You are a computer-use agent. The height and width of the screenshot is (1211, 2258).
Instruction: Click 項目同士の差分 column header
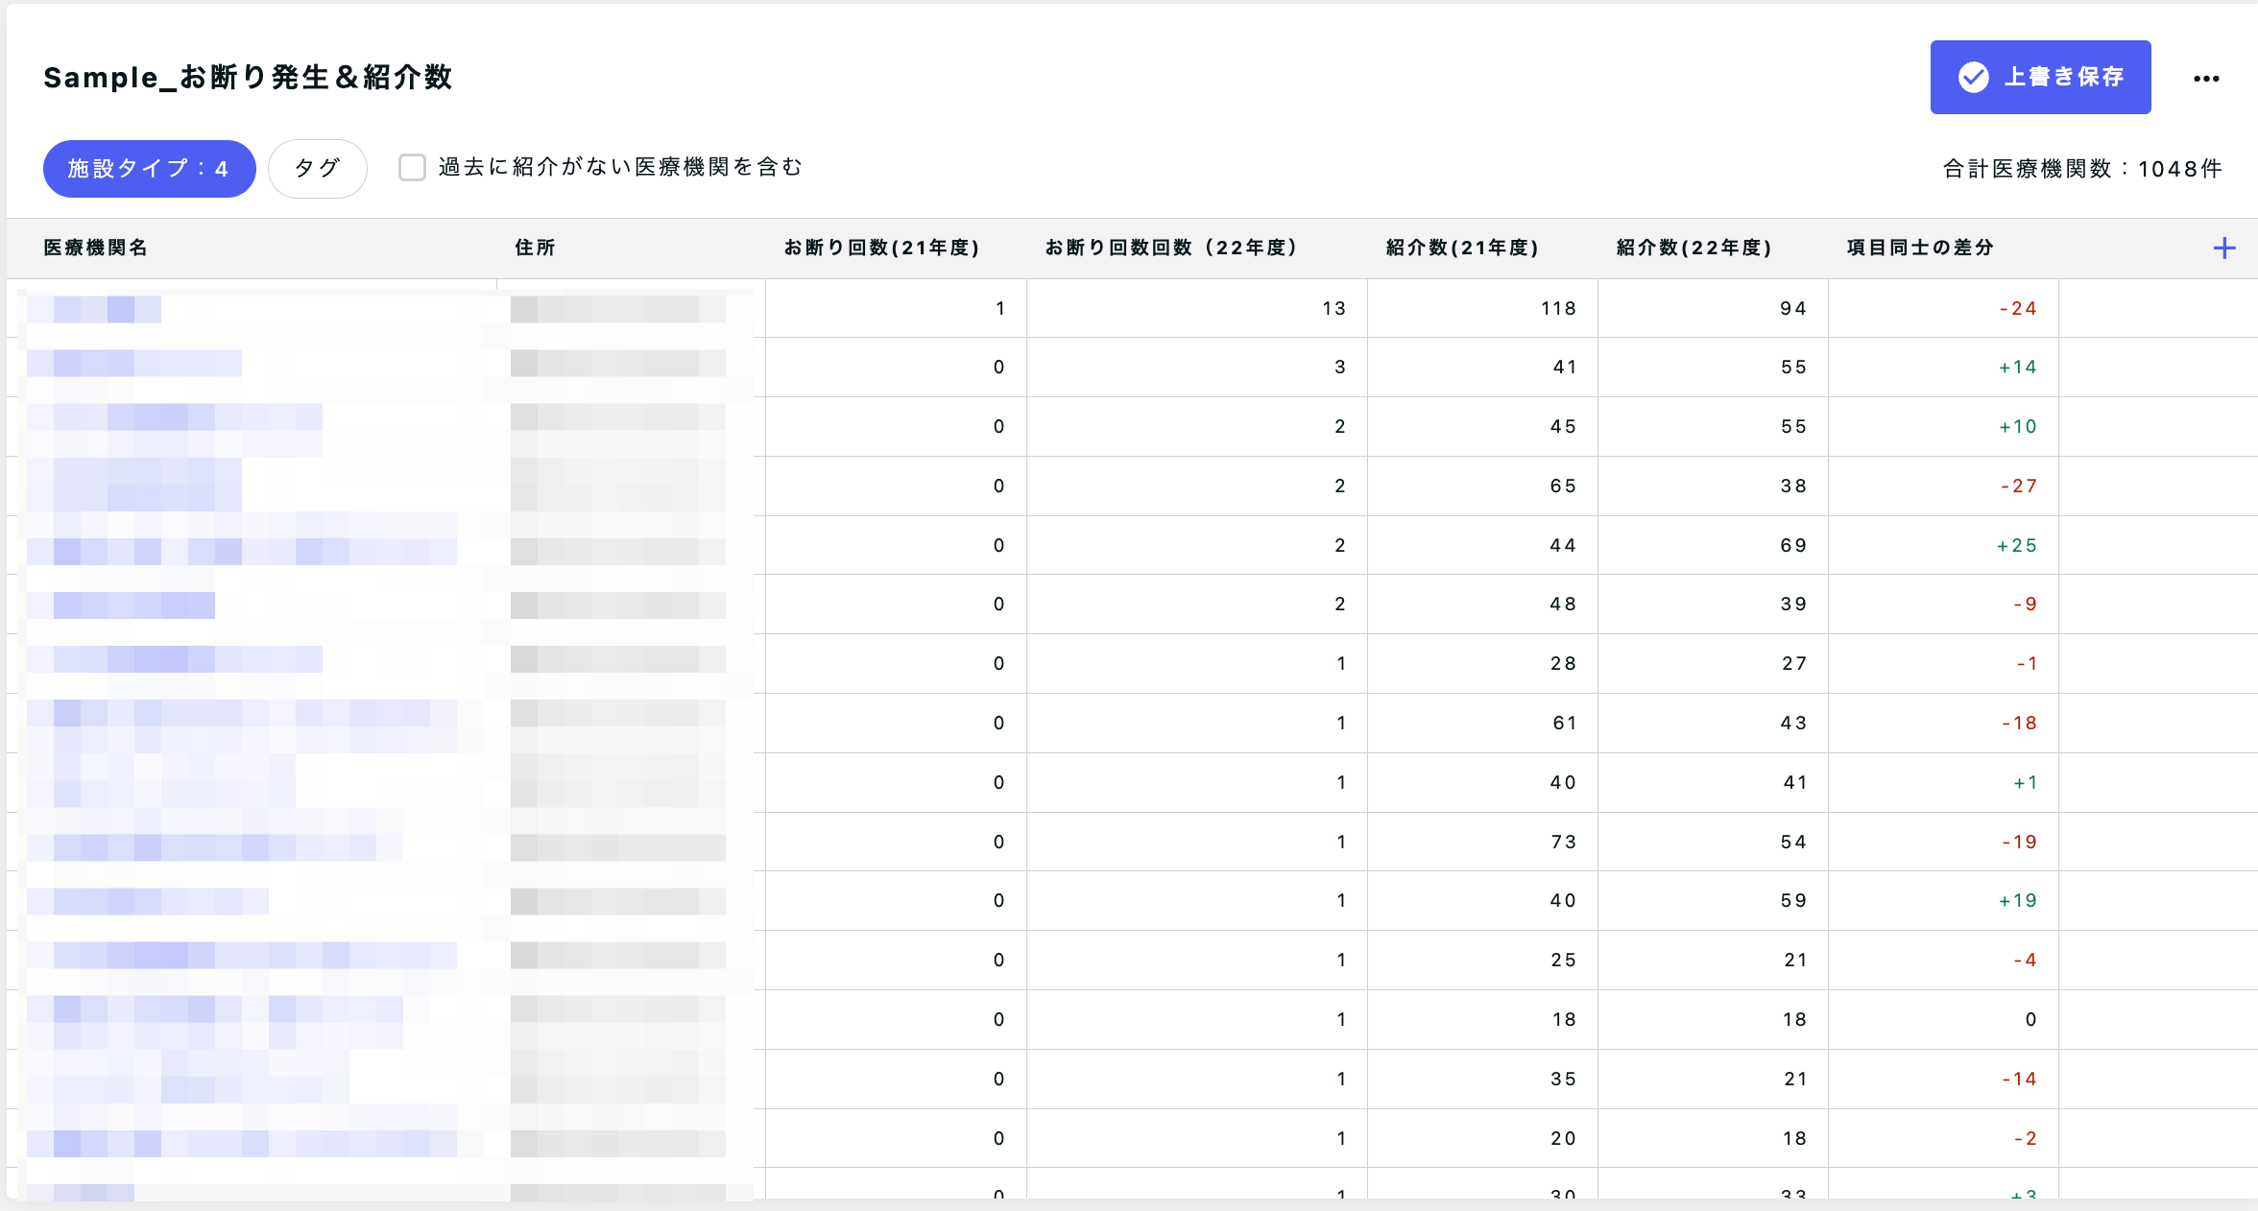click(1920, 248)
